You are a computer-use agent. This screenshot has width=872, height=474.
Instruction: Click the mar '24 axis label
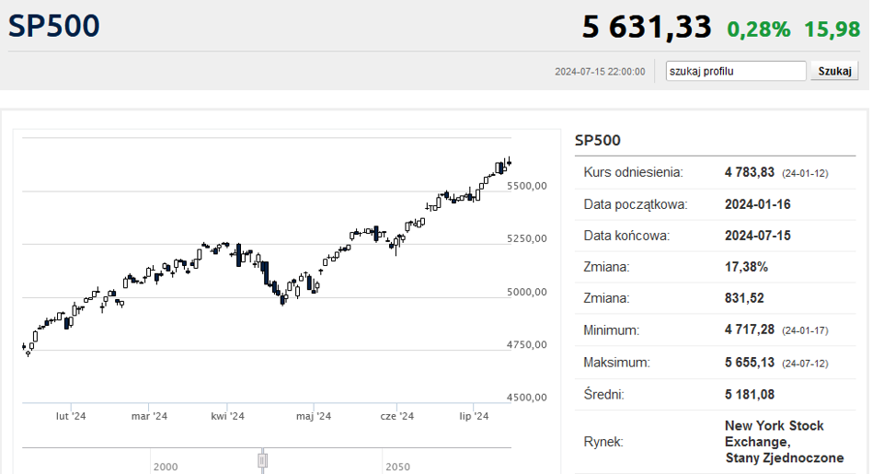(149, 416)
